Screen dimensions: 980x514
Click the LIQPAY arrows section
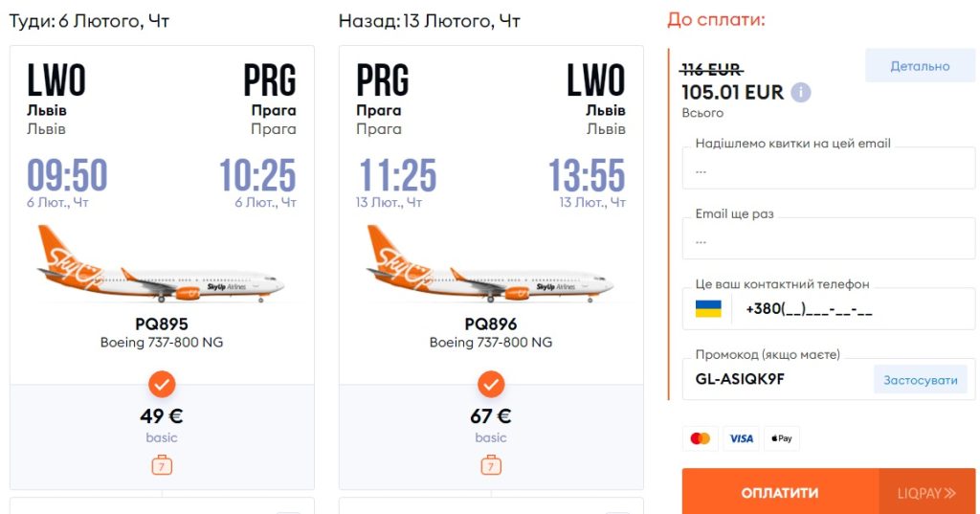click(926, 493)
